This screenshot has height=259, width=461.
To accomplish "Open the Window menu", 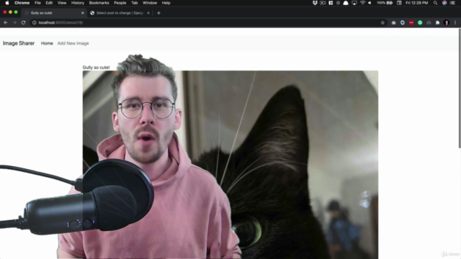I will (150, 3).
